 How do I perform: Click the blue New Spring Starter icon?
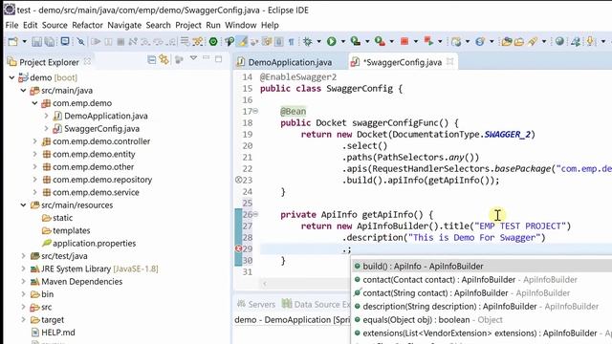click(480, 41)
